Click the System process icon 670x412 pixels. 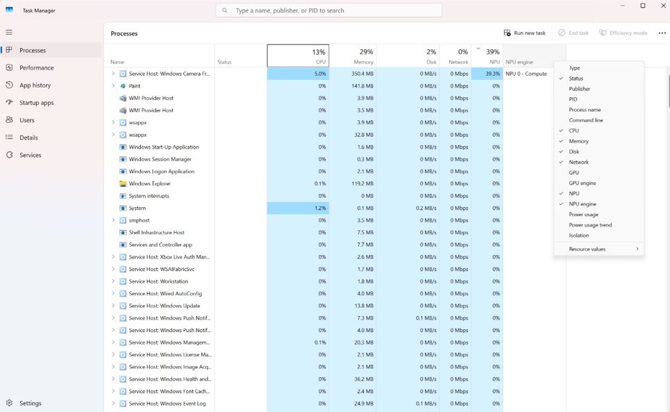(123, 208)
